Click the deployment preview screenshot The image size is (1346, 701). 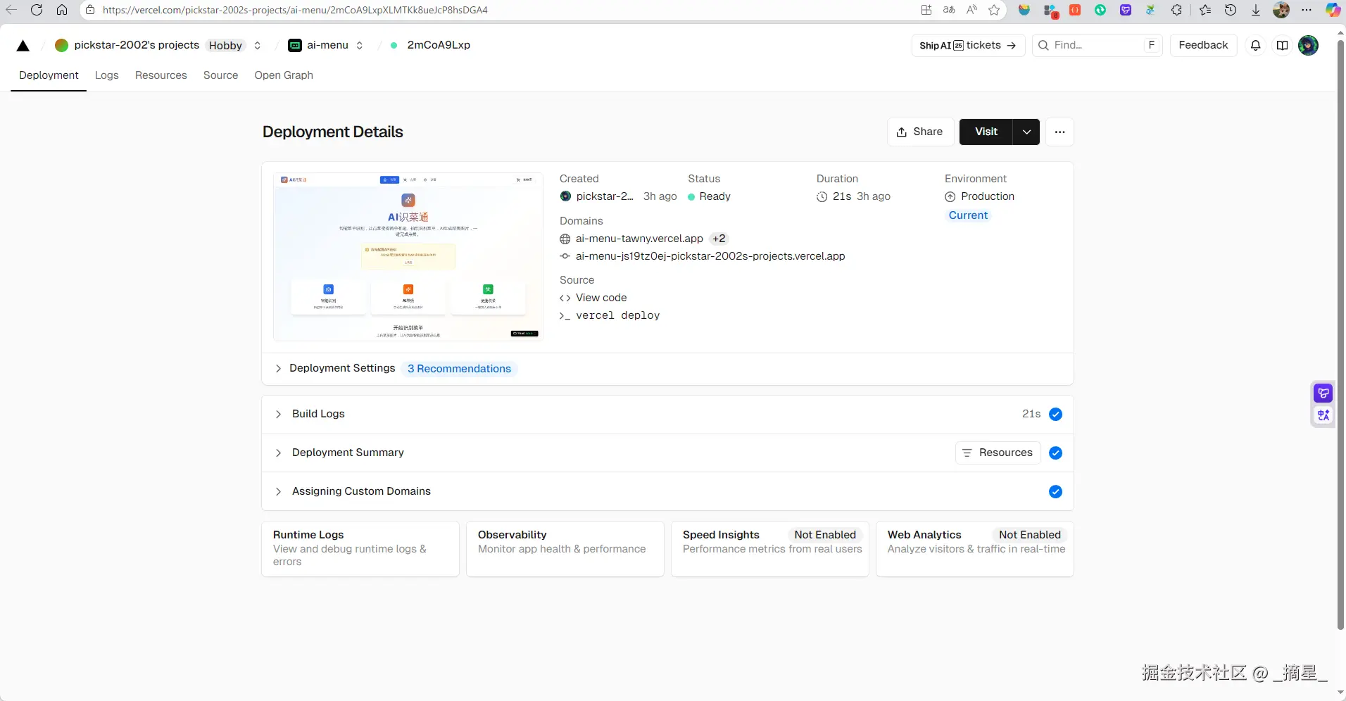point(408,257)
